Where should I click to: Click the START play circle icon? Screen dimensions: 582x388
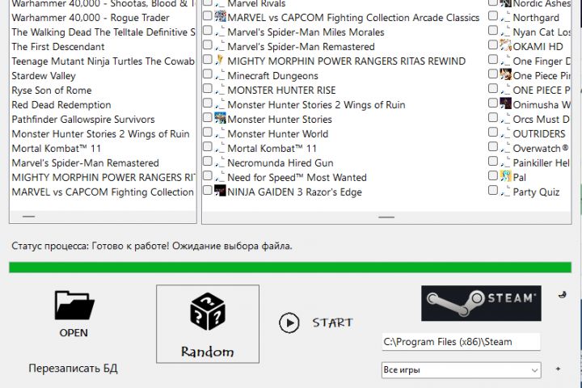point(289,323)
